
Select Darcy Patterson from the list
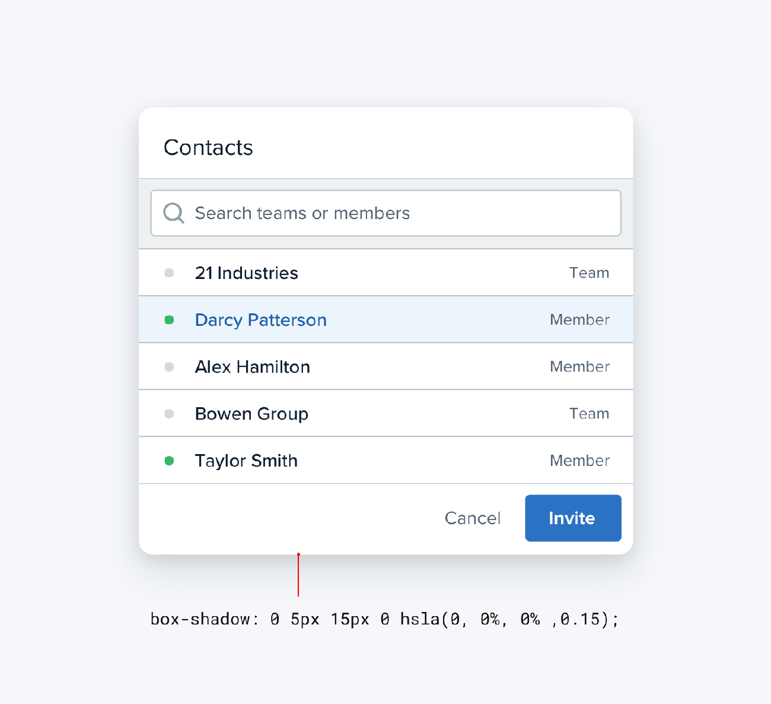(260, 320)
